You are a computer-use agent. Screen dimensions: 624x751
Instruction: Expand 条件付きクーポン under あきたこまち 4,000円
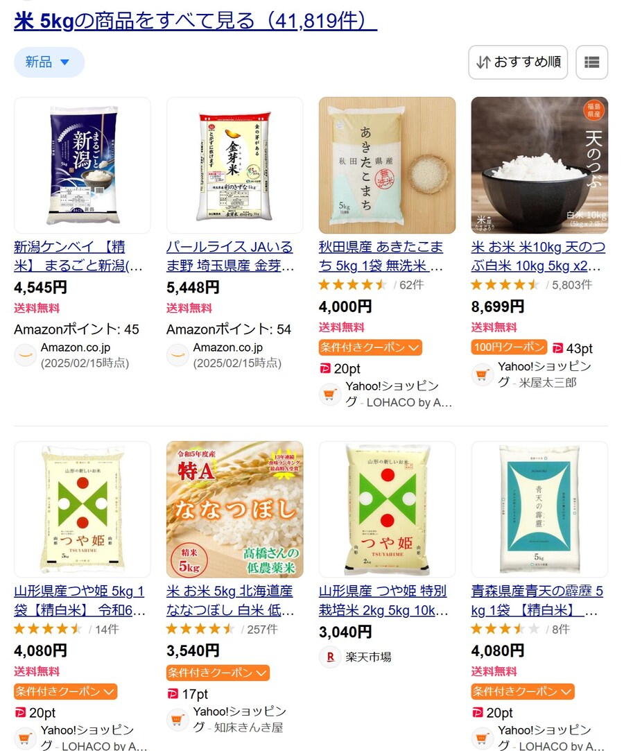pyautogui.click(x=370, y=347)
